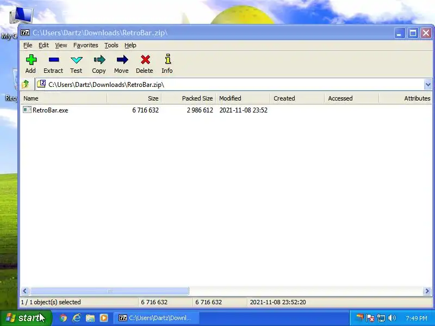Open the File menu
This screenshot has width=435, height=326.
pos(28,45)
